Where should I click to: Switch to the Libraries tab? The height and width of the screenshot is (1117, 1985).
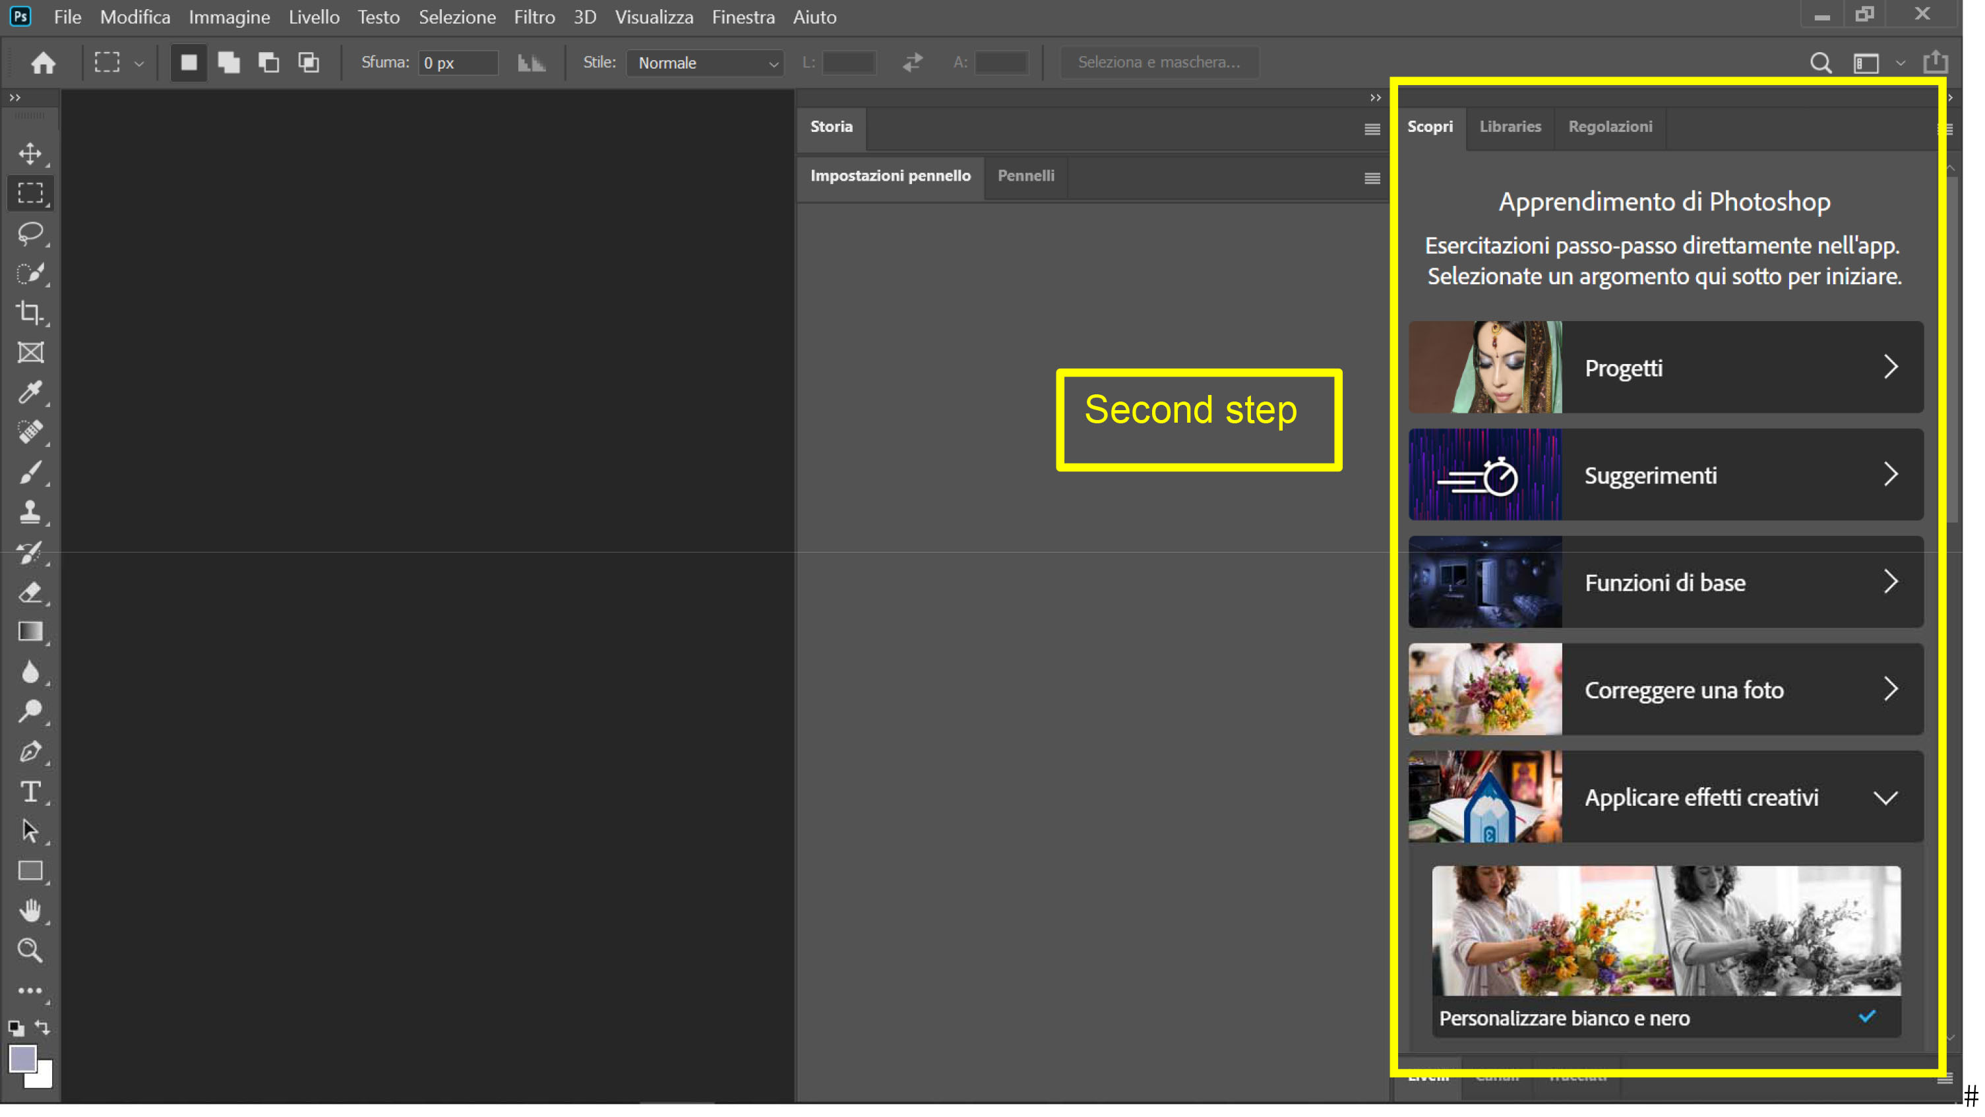[1511, 125]
